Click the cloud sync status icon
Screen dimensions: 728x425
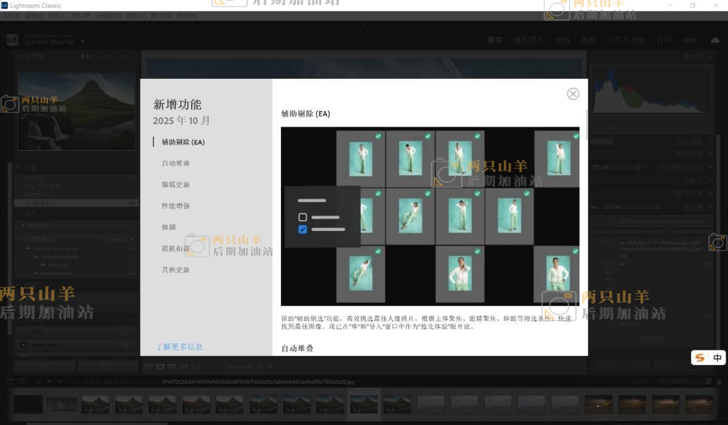tap(715, 40)
